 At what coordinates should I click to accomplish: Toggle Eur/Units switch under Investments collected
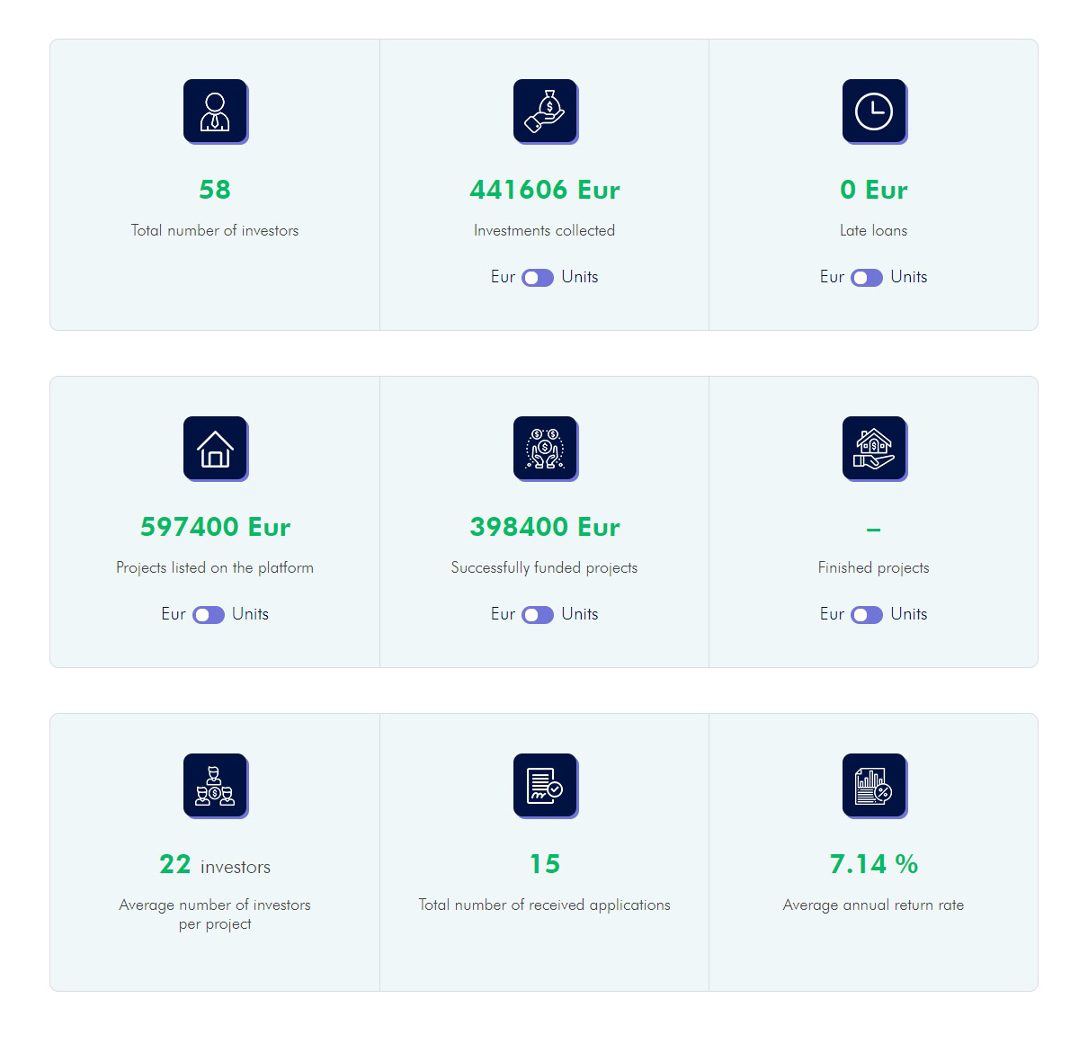click(x=538, y=278)
